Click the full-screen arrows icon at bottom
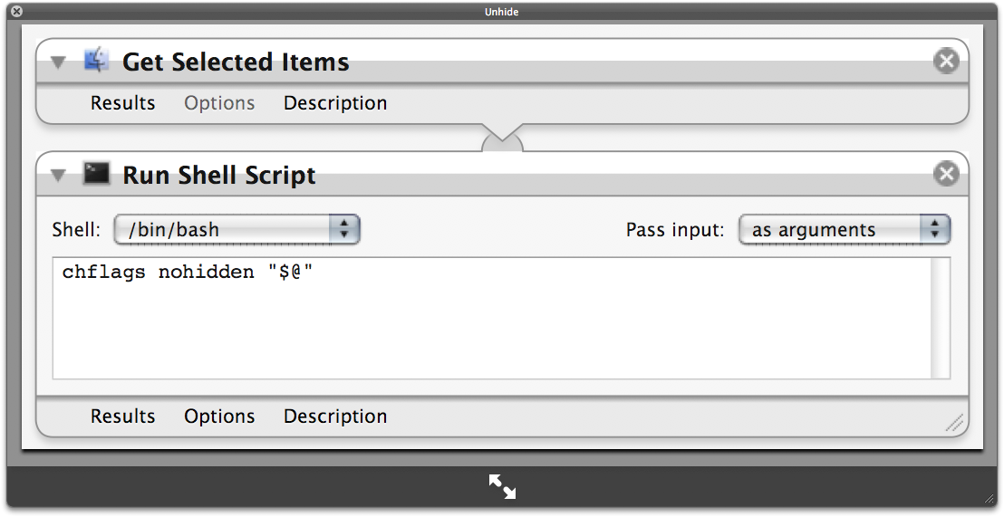 click(502, 486)
